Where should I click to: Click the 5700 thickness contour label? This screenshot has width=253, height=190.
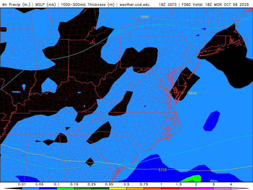pos(163,170)
